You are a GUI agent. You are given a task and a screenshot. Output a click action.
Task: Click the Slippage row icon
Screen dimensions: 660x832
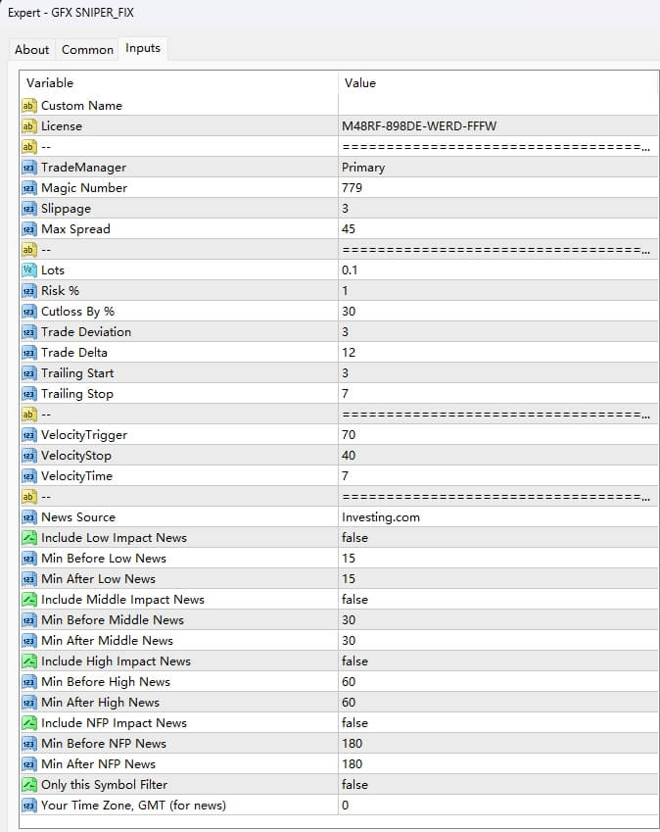click(28, 209)
